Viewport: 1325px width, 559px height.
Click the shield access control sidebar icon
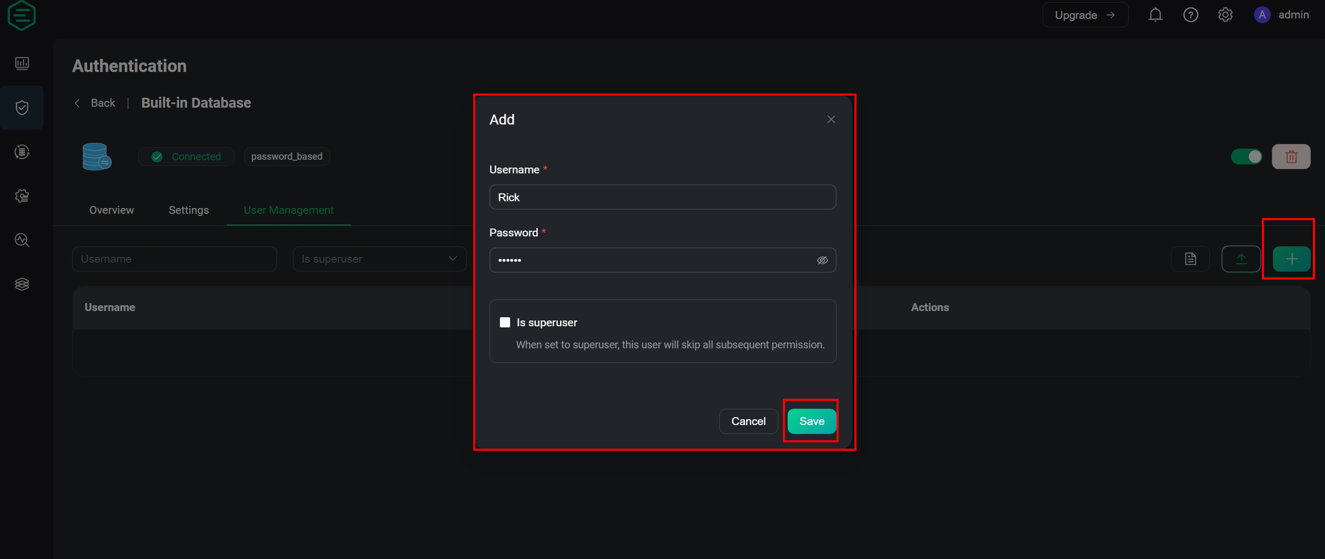22,108
